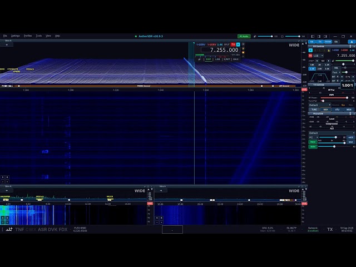Open the mic profile Default dropdown
Image resolution: width=356 pixels, height=267 pixels.
332,133
